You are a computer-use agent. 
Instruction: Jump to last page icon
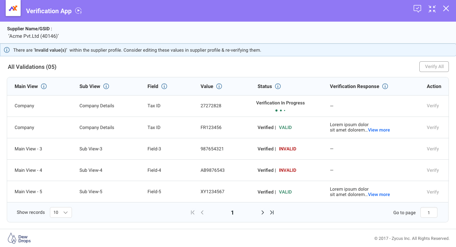(272, 212)
